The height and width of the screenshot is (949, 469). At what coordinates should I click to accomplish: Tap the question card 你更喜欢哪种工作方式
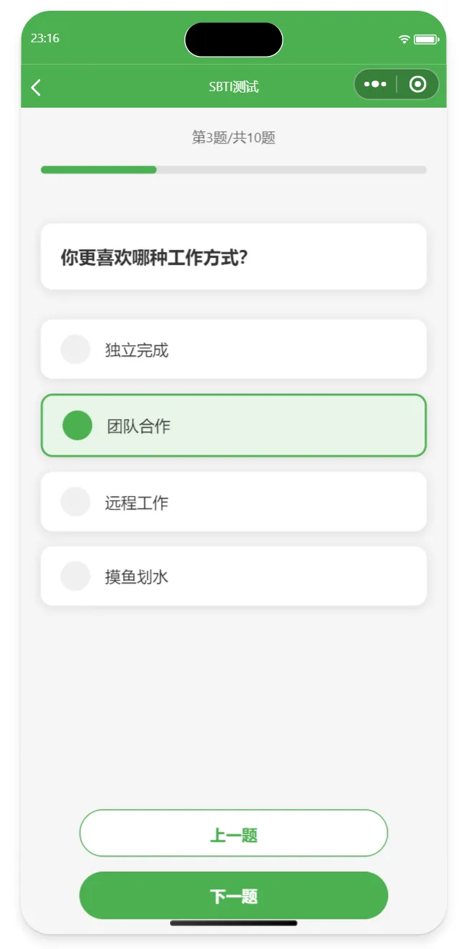tap(234, 256)
